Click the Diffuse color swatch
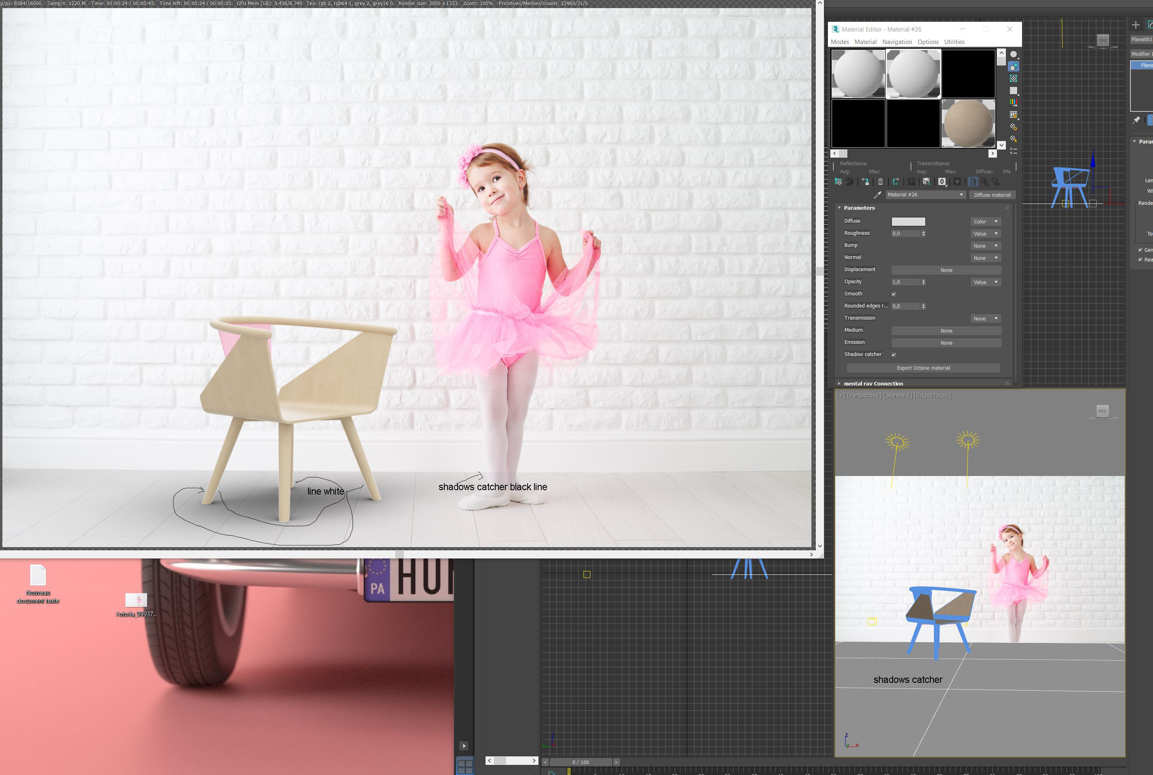 908,221
